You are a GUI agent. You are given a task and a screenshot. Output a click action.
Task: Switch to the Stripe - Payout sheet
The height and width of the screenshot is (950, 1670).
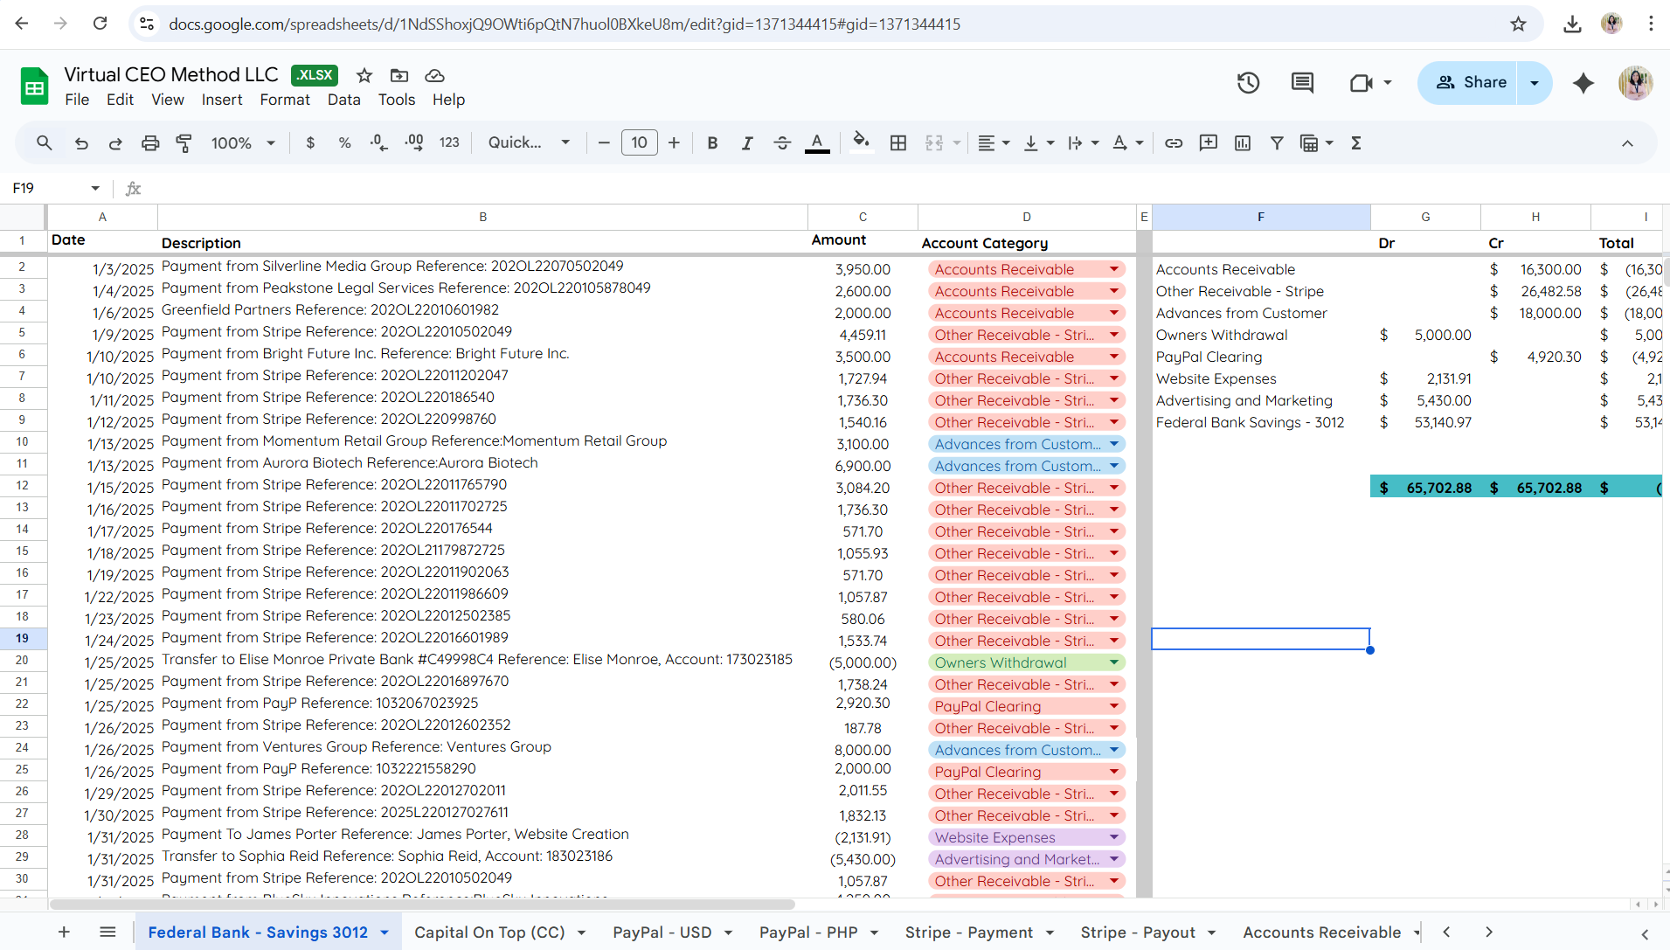tap(1138, 933)
